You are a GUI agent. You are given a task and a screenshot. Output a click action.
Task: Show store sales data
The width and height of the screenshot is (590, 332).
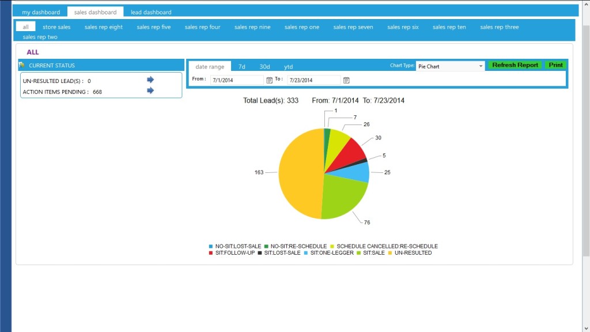pyautogui.click(x=56, y=27)
